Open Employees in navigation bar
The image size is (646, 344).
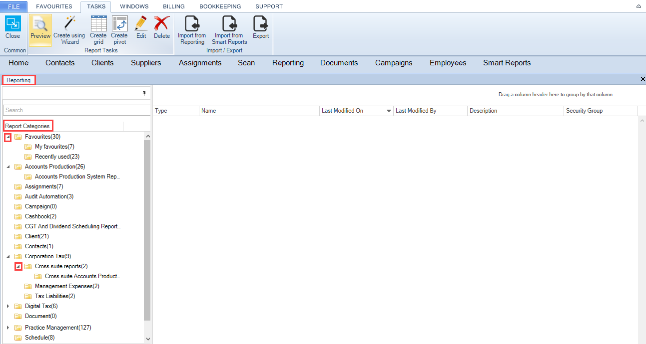click(448, 63)
